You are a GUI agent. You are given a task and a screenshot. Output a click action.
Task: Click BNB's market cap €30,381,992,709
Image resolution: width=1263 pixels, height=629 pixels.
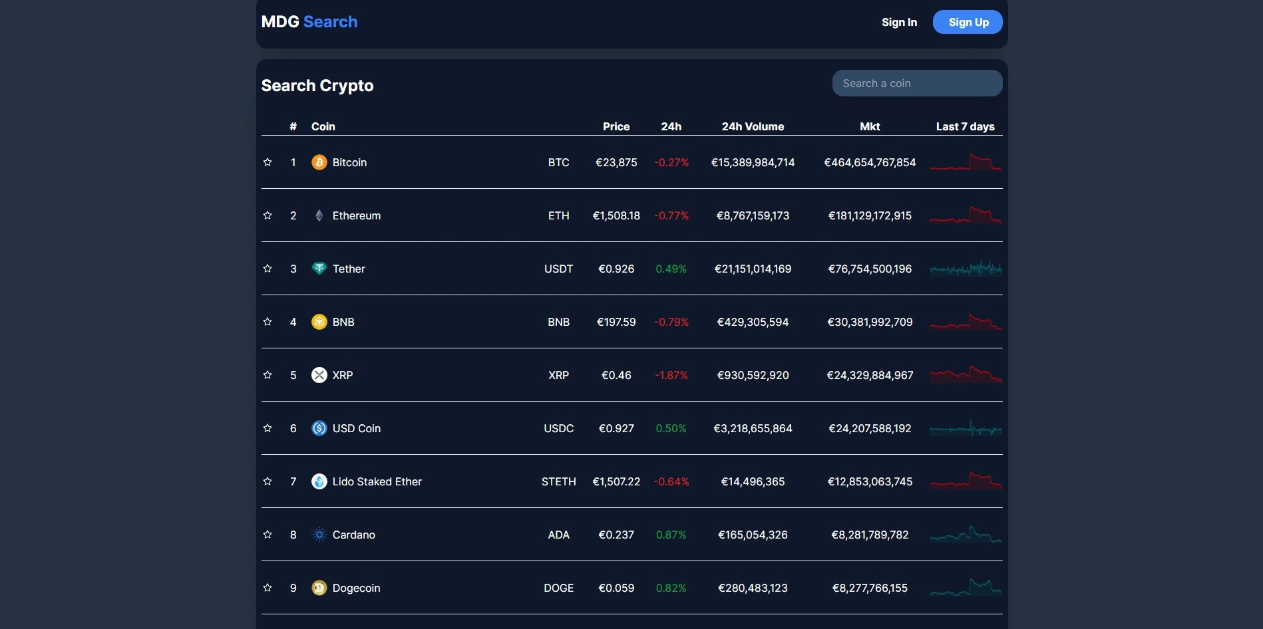pos(870,322)
